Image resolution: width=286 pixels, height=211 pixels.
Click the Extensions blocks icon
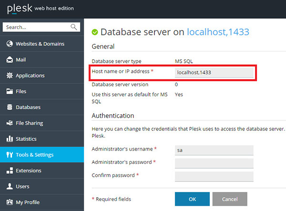tap(9, 171)
